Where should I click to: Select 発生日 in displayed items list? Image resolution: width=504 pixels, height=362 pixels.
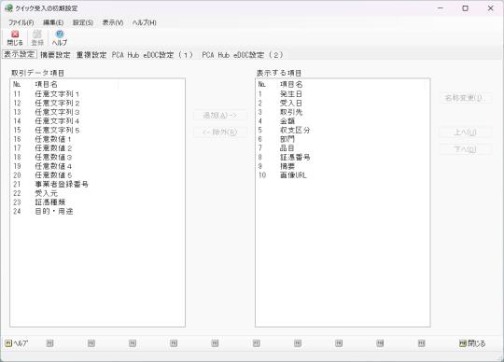343,94
